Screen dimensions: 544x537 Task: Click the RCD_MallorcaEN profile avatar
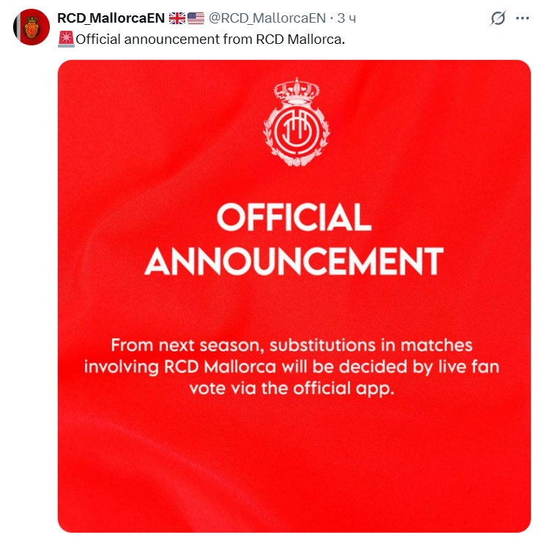click(31, 29)
